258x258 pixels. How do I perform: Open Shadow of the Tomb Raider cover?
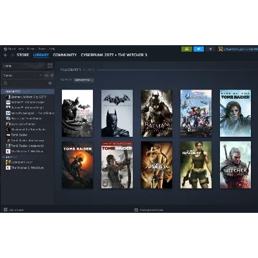click(x=77, y=165)
